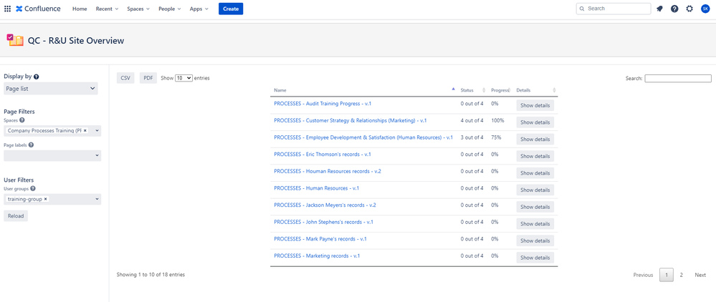Show details for Marketing records
The image size is (716, 302).
coord(535,258)
